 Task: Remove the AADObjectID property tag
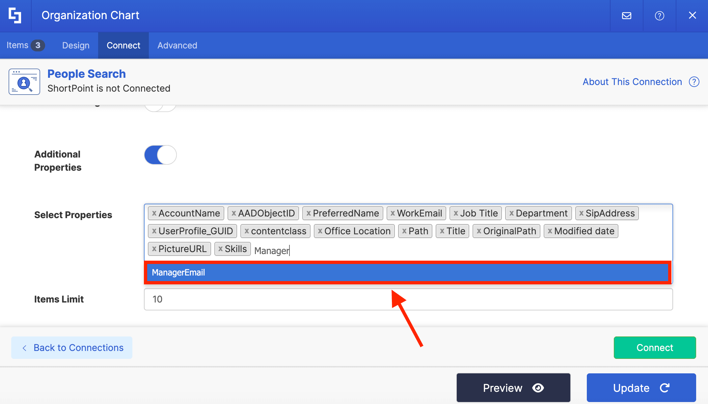(x=234, y=213)
